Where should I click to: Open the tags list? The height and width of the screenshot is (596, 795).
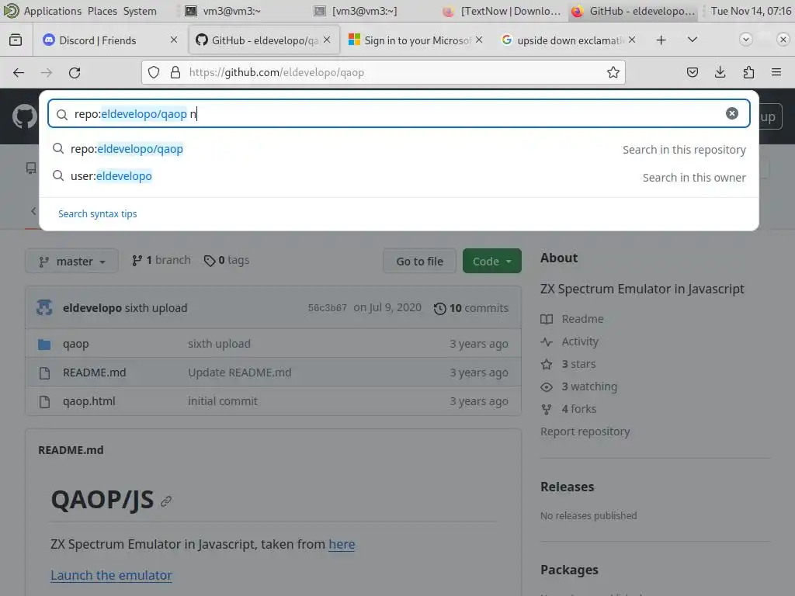(227, 261)
